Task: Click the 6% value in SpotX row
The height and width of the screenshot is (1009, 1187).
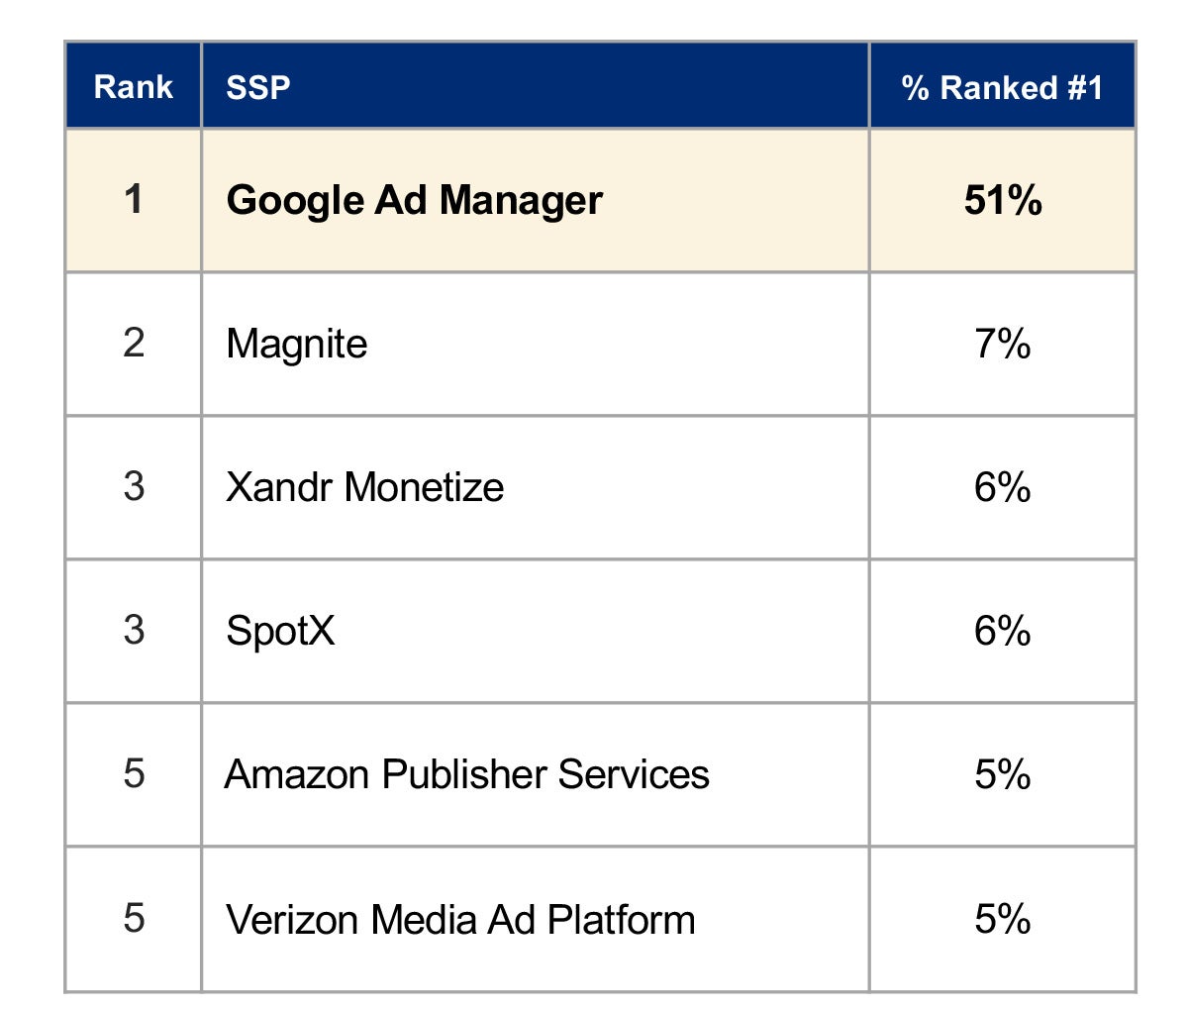Action: 1002,631
